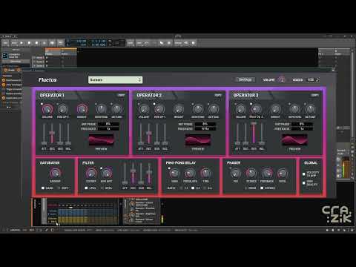Click Filter Env Amt knob

(x=107, y=173)
